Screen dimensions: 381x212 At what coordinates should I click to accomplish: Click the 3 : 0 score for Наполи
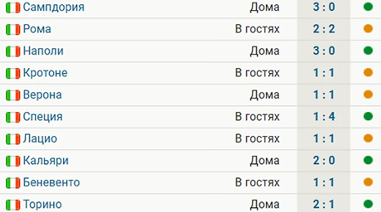click(x=324, y=51)
